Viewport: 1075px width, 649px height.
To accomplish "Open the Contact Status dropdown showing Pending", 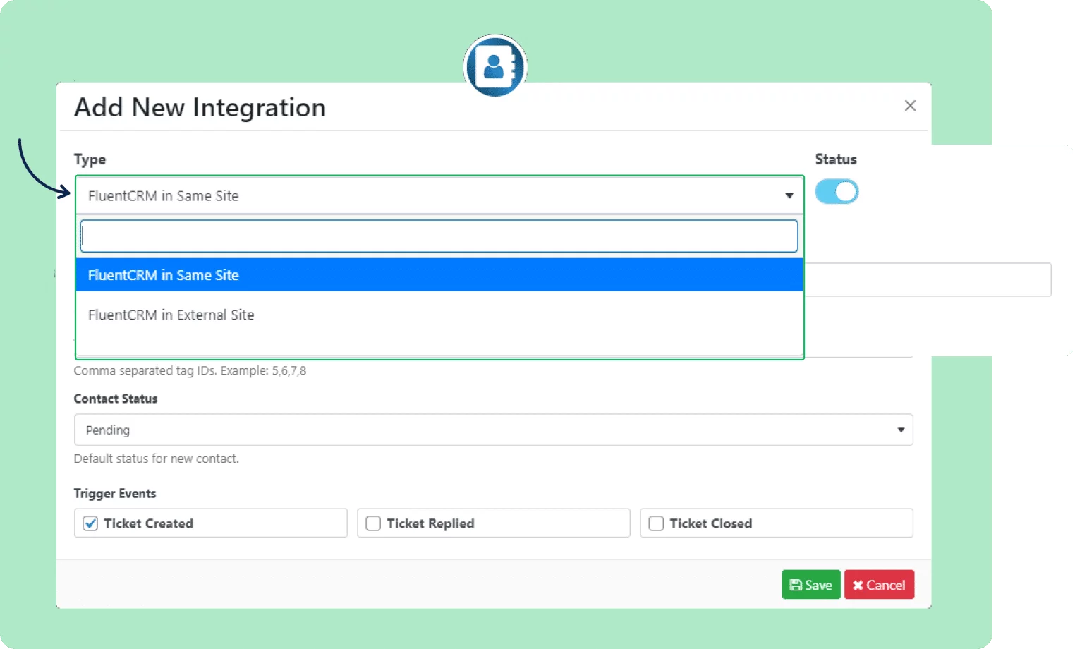I will point(493,430).
